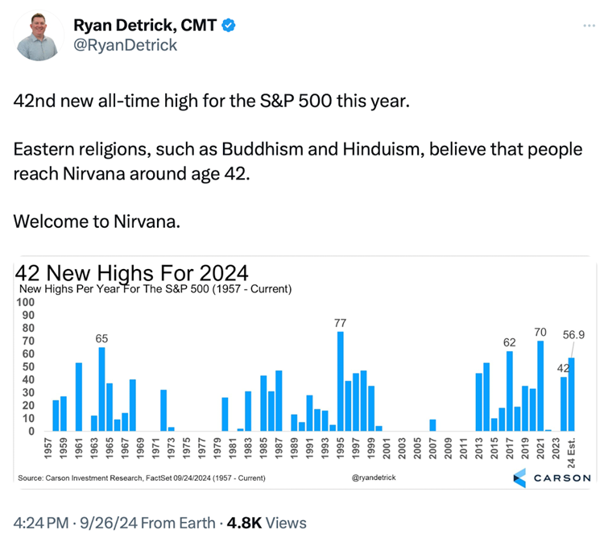Click the 2023 bar labeled 42
The height and width of the screenshot is (538, 604).
pos(564,404)
